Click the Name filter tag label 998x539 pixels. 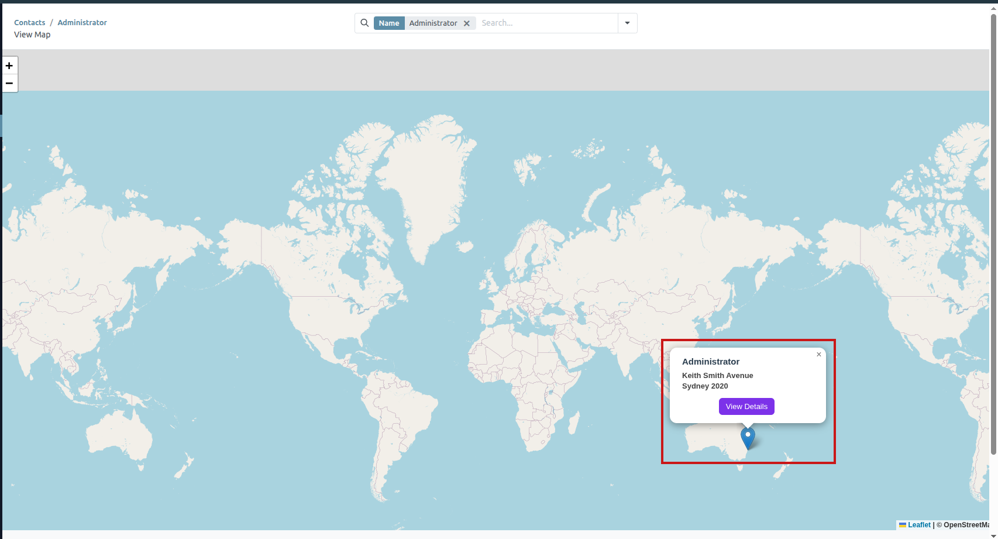coord(389,23)
